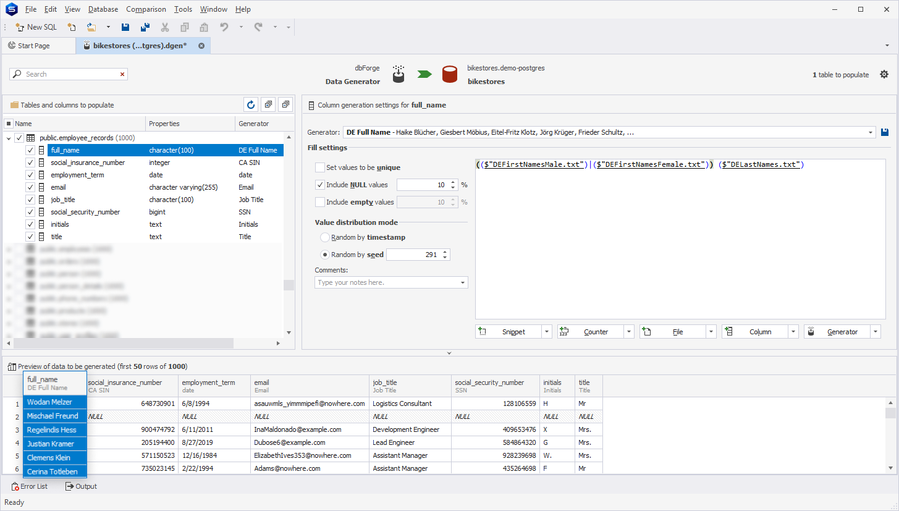The width and height of the screenshot is (899, 511).
Task: Open the Output panel
Action: [81, 486]
